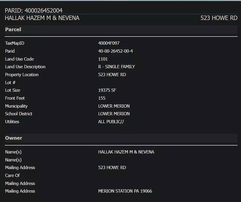
Task: Select Mailing Address value 523 HOWE RD
Action: pyautogui.click(x=112, y=168)
